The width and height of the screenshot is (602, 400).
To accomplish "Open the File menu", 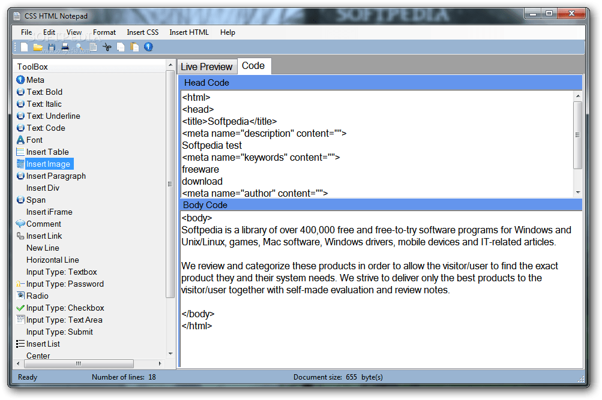I will (26, 32).
